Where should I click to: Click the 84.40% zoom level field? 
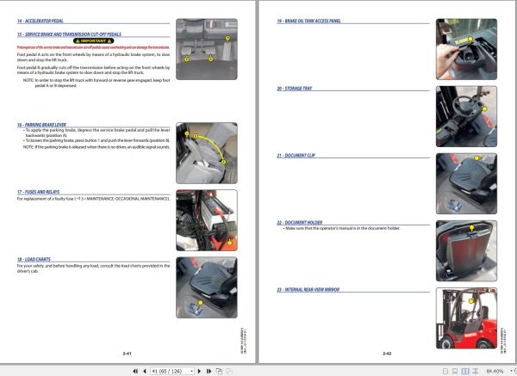(495, 371)
